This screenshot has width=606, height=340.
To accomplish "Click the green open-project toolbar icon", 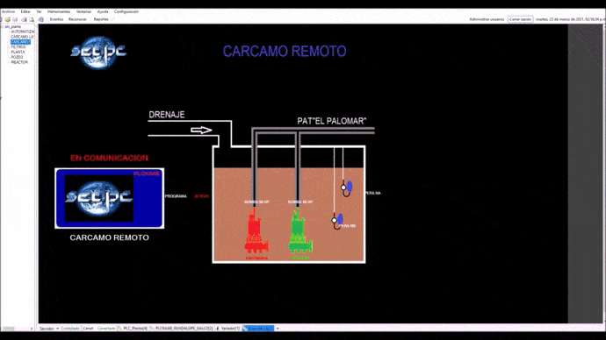I will pyautogui.click(x=8, y=19).
